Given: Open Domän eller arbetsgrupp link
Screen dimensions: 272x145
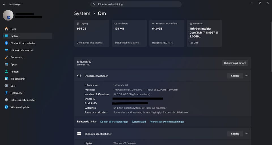Looking at the screenshot, I should 114,122.
